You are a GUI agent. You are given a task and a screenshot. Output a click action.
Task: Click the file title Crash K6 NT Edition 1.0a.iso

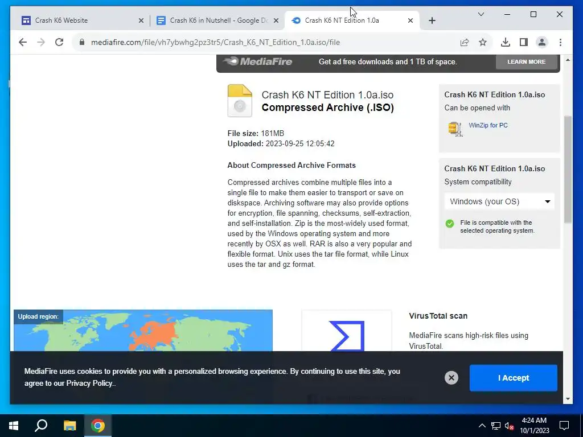[x=327, y=95]
